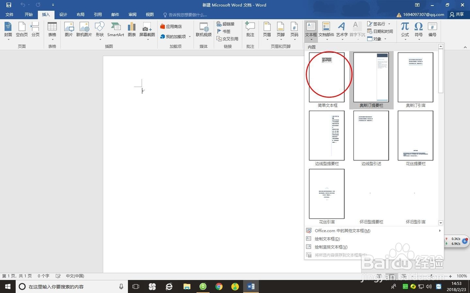Click the gallery scrollbar down arrow

[x=441, y=223]
